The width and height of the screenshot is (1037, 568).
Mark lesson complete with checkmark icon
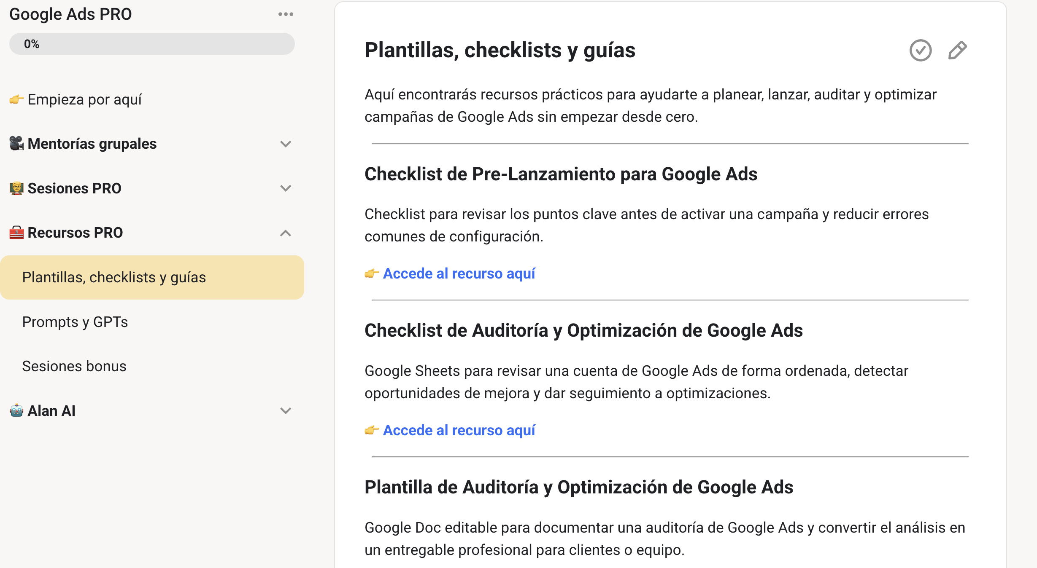click(920, 51)
